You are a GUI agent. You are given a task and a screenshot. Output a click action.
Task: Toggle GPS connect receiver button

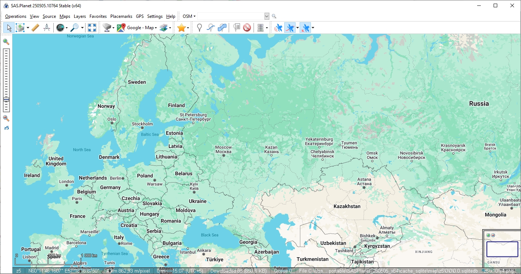[x=278, y=28]
